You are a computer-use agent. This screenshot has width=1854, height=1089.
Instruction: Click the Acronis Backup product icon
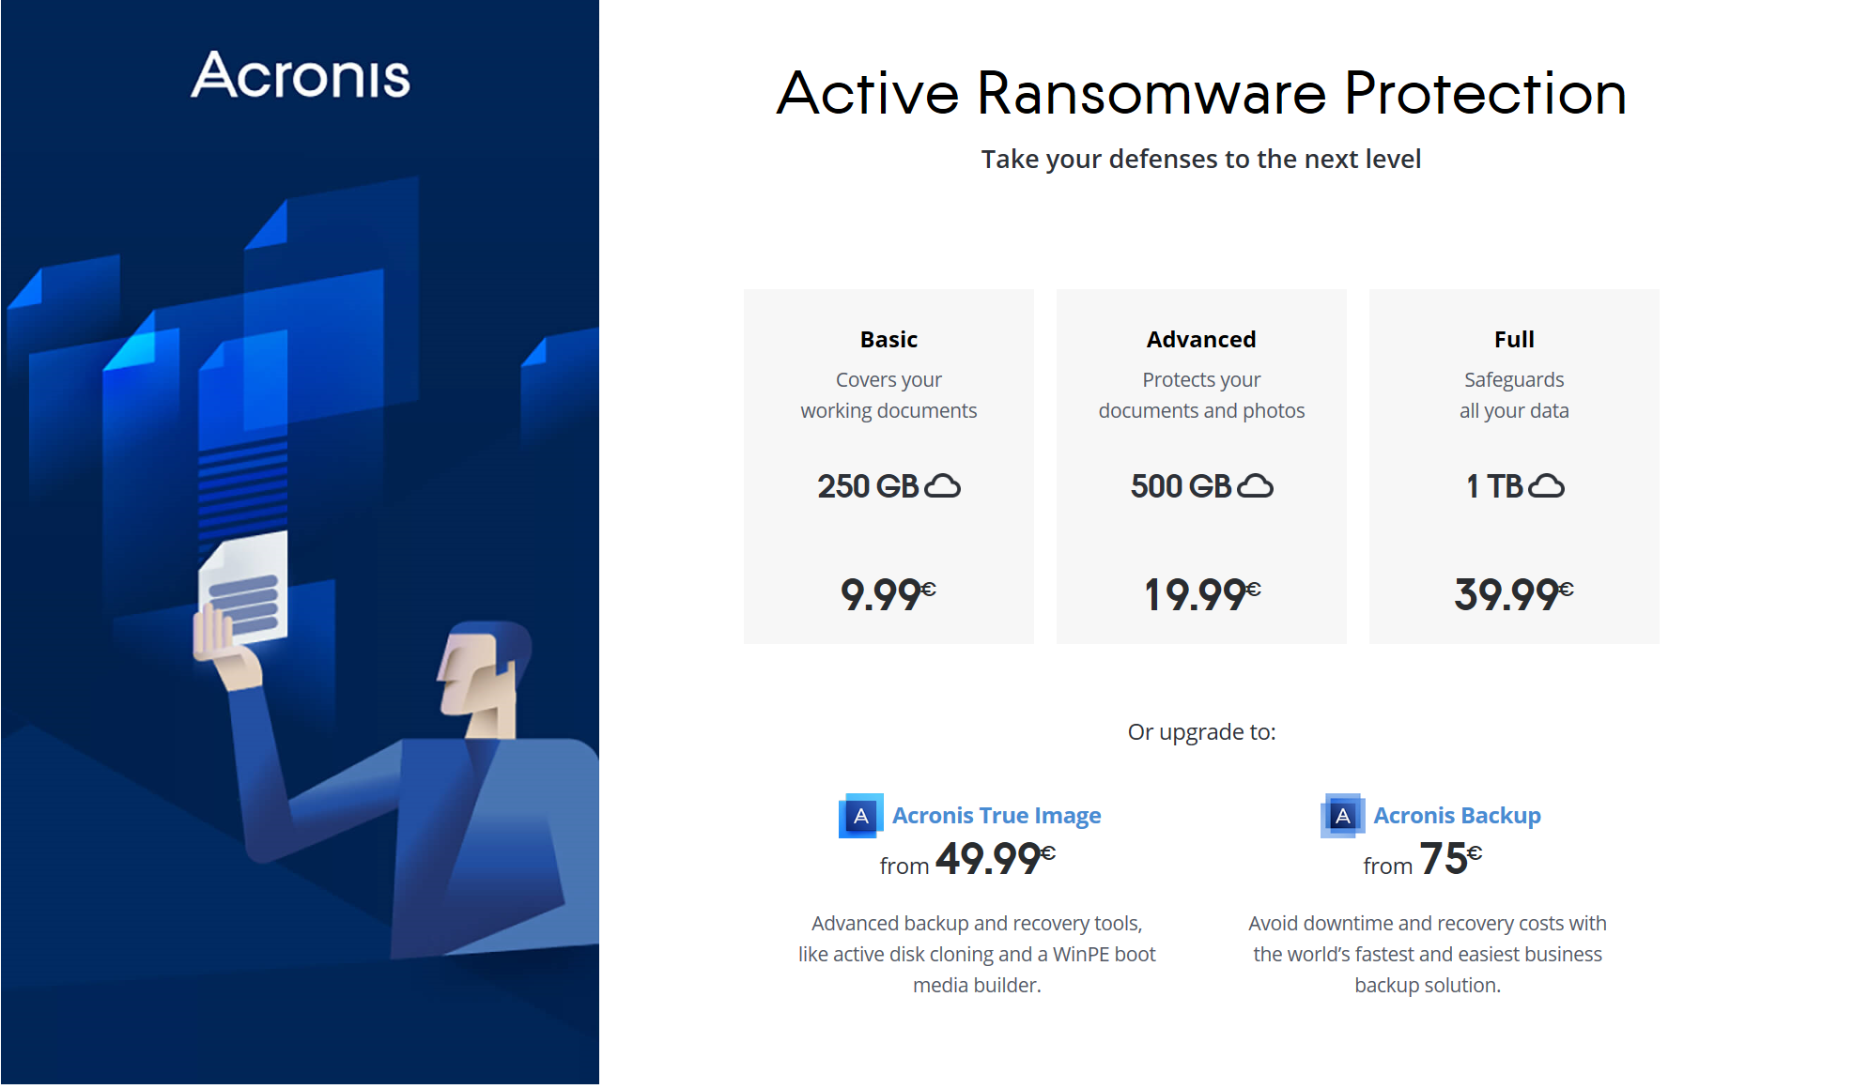click(x=1342, y=816)
